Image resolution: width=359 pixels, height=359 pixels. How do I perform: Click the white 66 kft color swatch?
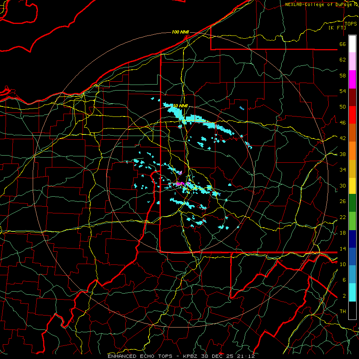click(x=352, y=44)
